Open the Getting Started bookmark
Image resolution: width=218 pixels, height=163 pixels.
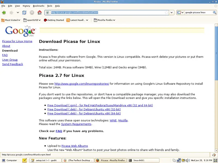54,20
